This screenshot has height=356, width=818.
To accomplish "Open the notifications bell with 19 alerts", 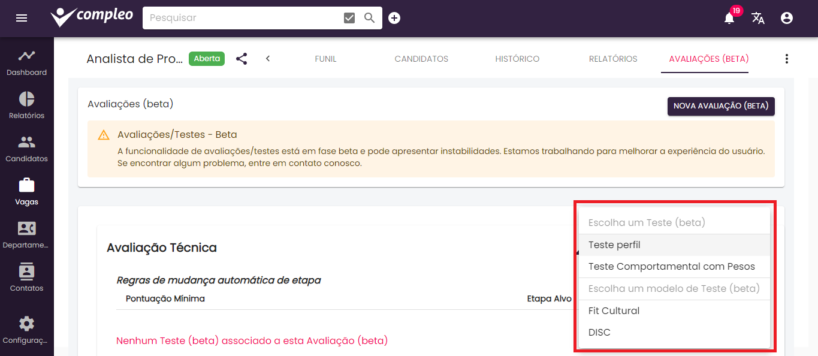I will point(729,19).
